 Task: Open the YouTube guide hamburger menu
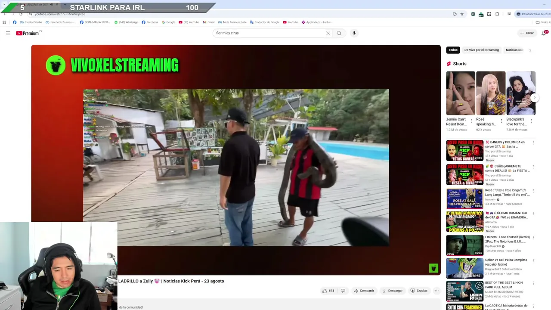point(8,33)
